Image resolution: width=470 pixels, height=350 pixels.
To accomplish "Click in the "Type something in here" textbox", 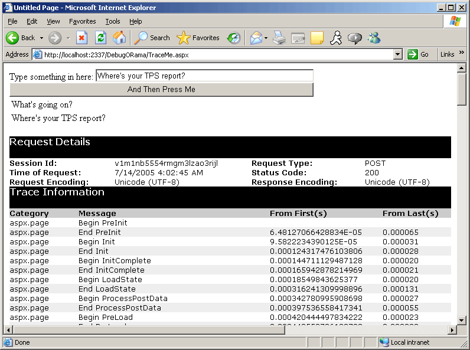I will [204, 76].
